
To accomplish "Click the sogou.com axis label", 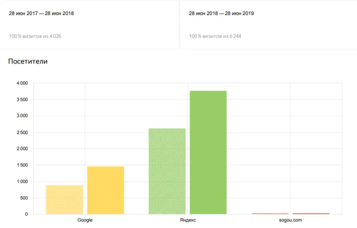I will tap(290, 220).
